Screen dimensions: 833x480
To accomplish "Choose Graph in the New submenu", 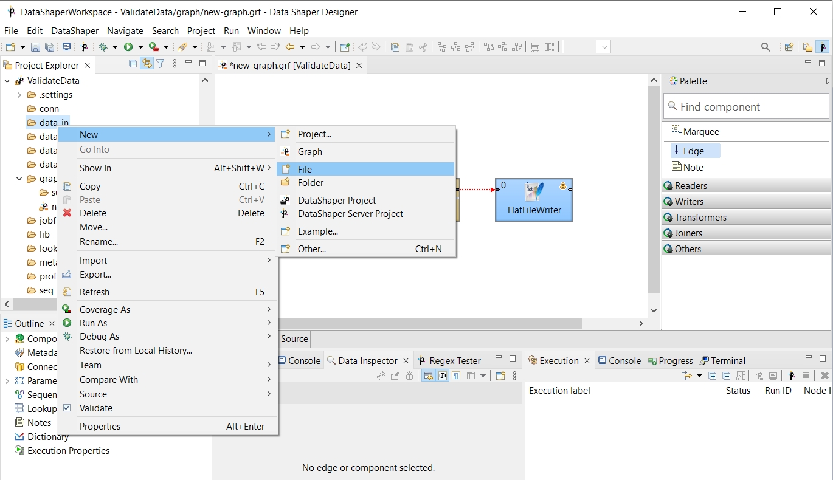I will (x=365, y=151).
